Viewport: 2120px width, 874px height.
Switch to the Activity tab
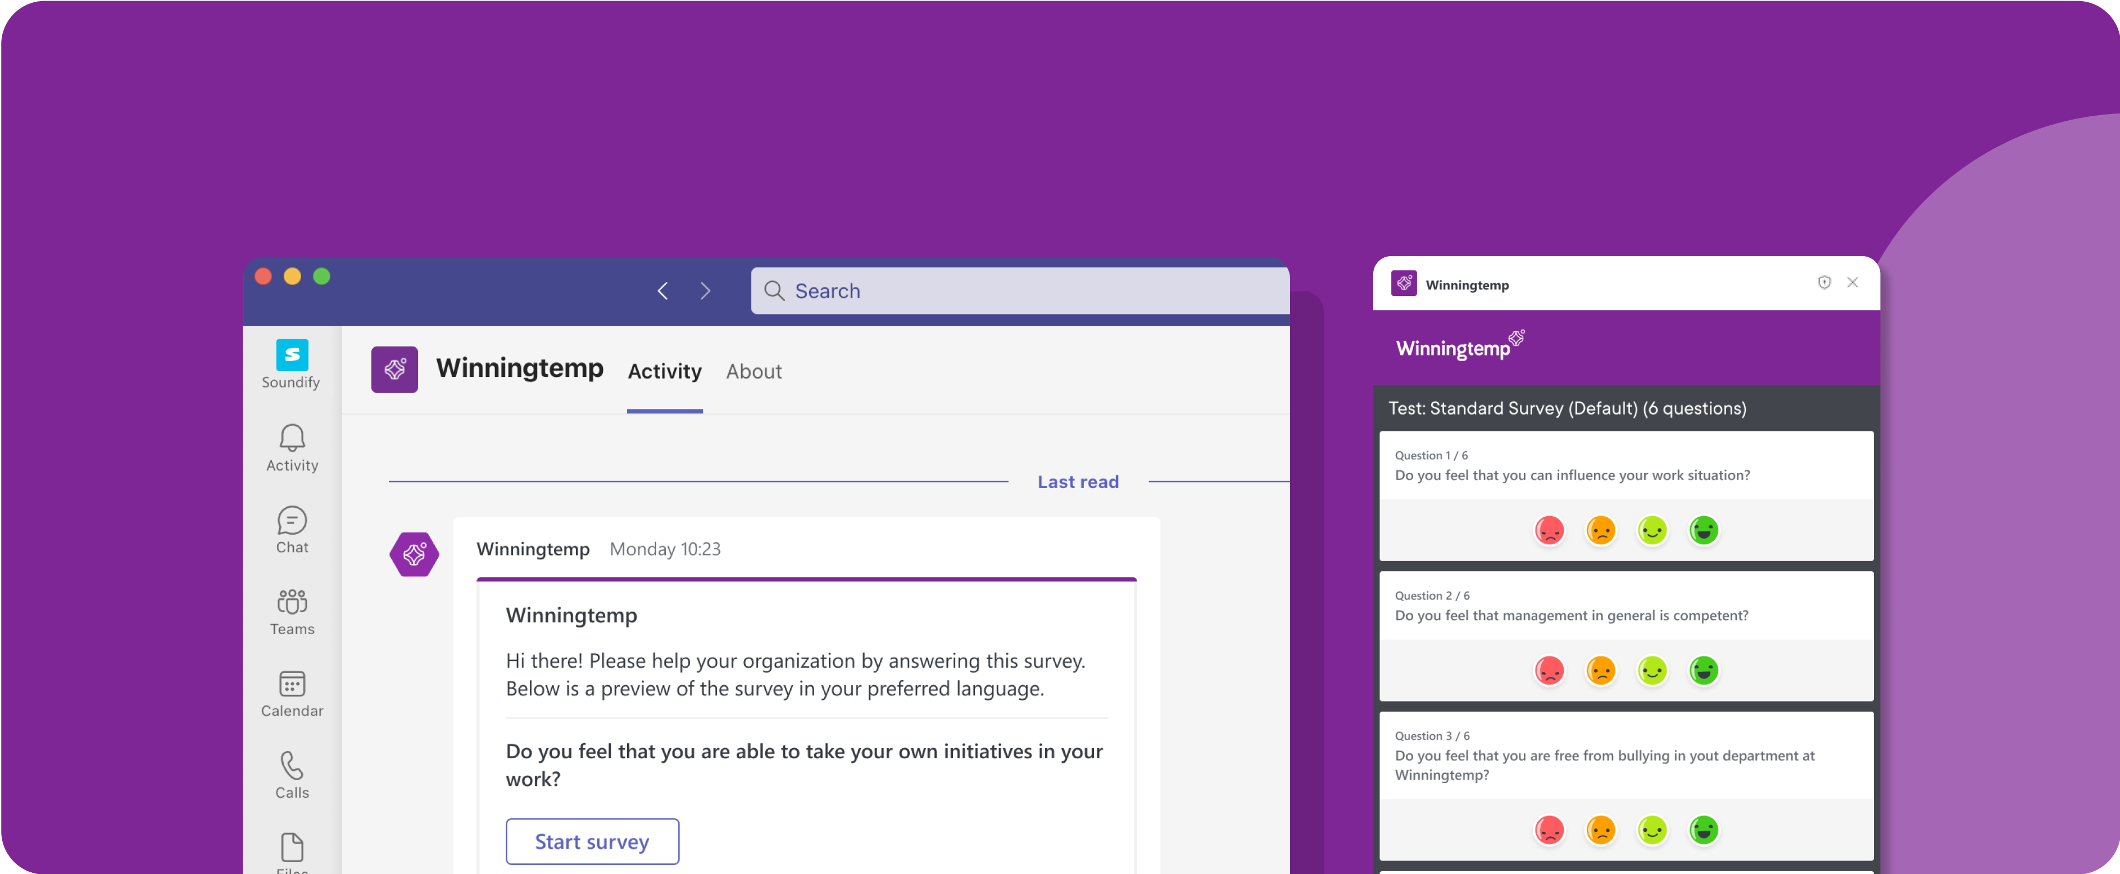pyautogui.click(x=664, y=371)
